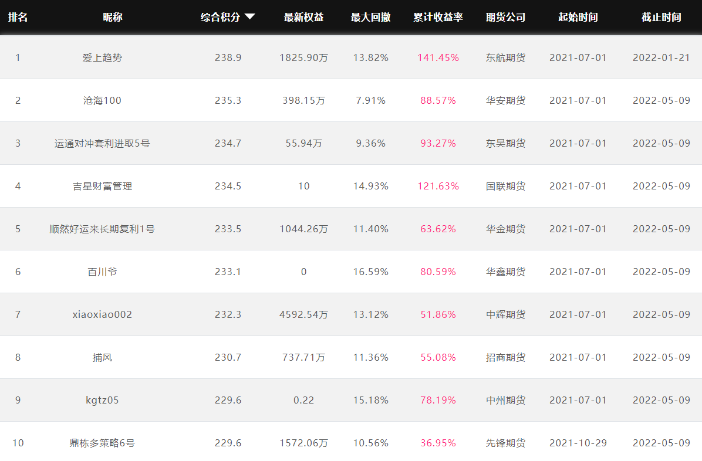Select the equity value 737.71万

click(303, 357)
